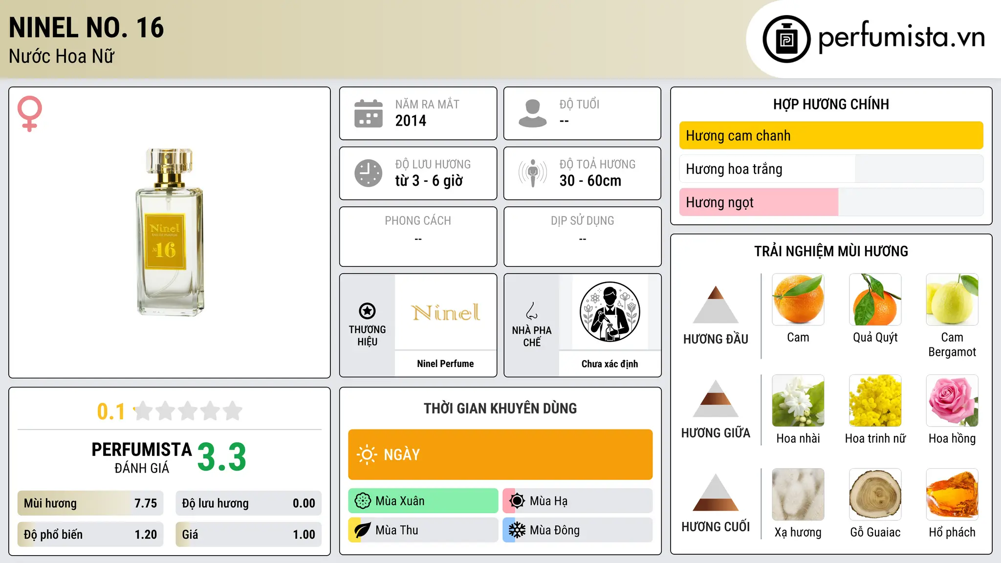Select the Cam orange note image
Screen dimensions: 1001x563
tap(798, 300)
